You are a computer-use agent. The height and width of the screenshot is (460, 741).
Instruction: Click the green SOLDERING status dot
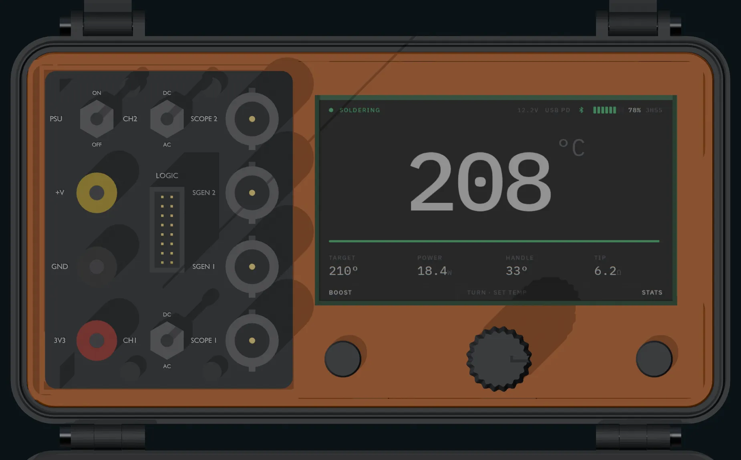coord(331,110)
